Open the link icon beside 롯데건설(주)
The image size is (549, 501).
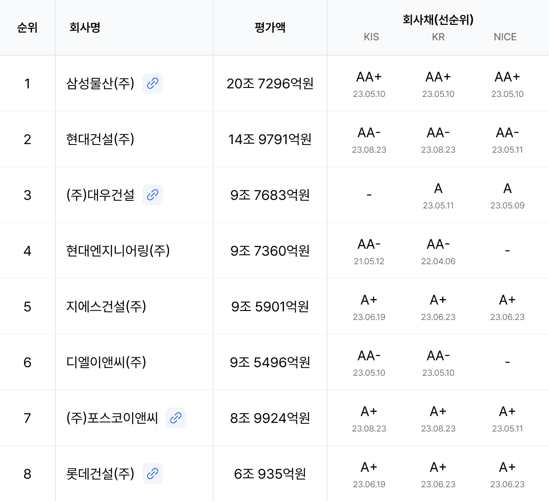click(153, 474)
